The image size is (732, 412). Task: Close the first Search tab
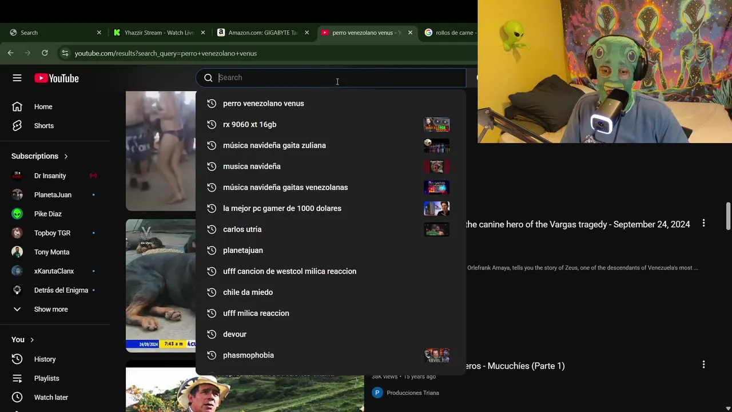99,33
